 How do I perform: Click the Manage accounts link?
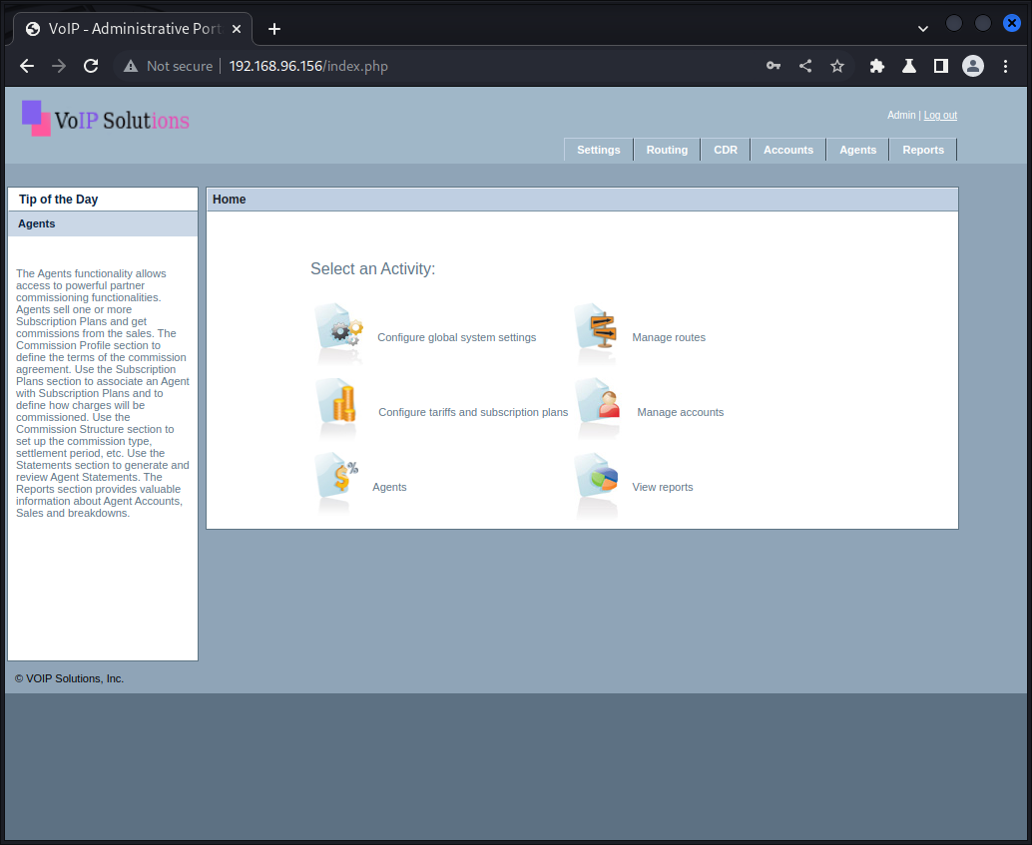coord(680,412)
